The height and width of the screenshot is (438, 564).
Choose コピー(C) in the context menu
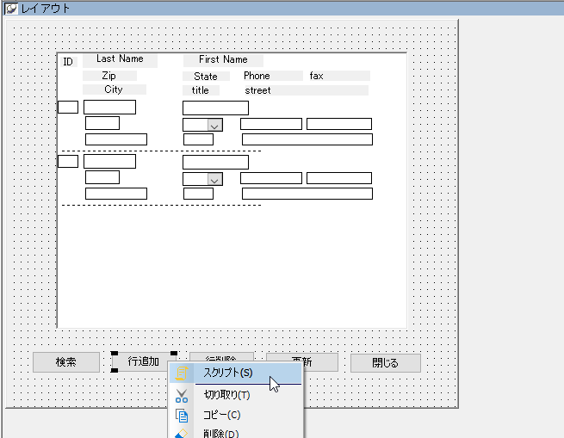tap(221, 415)
